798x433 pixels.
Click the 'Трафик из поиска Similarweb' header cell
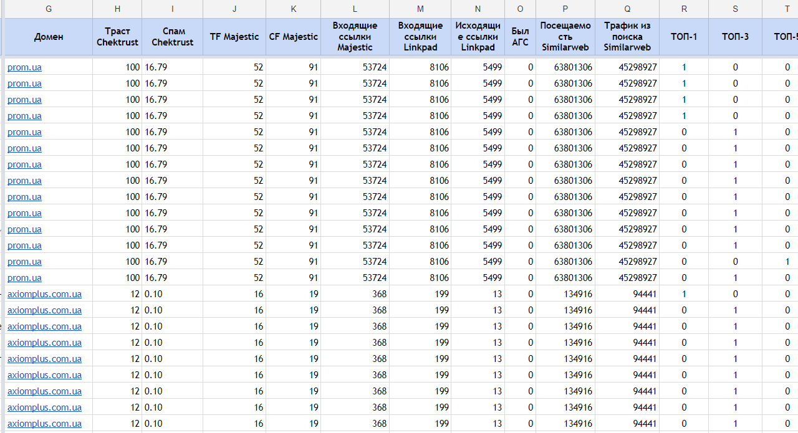tap(627, 37)
